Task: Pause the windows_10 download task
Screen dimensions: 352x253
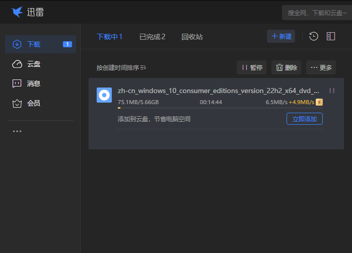Action: pos(332,91)
